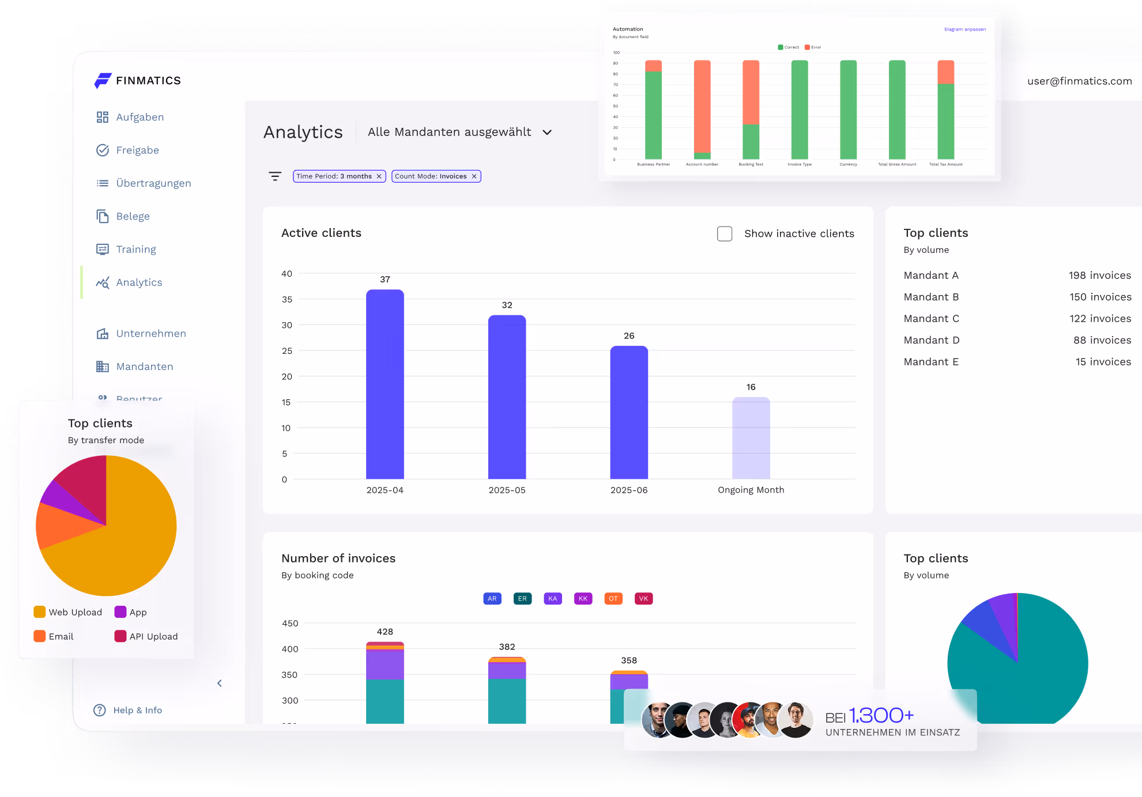Click the 2025-04 active clients bar
The height and width of the screenshot is (797, 1142).
(385, 384)
